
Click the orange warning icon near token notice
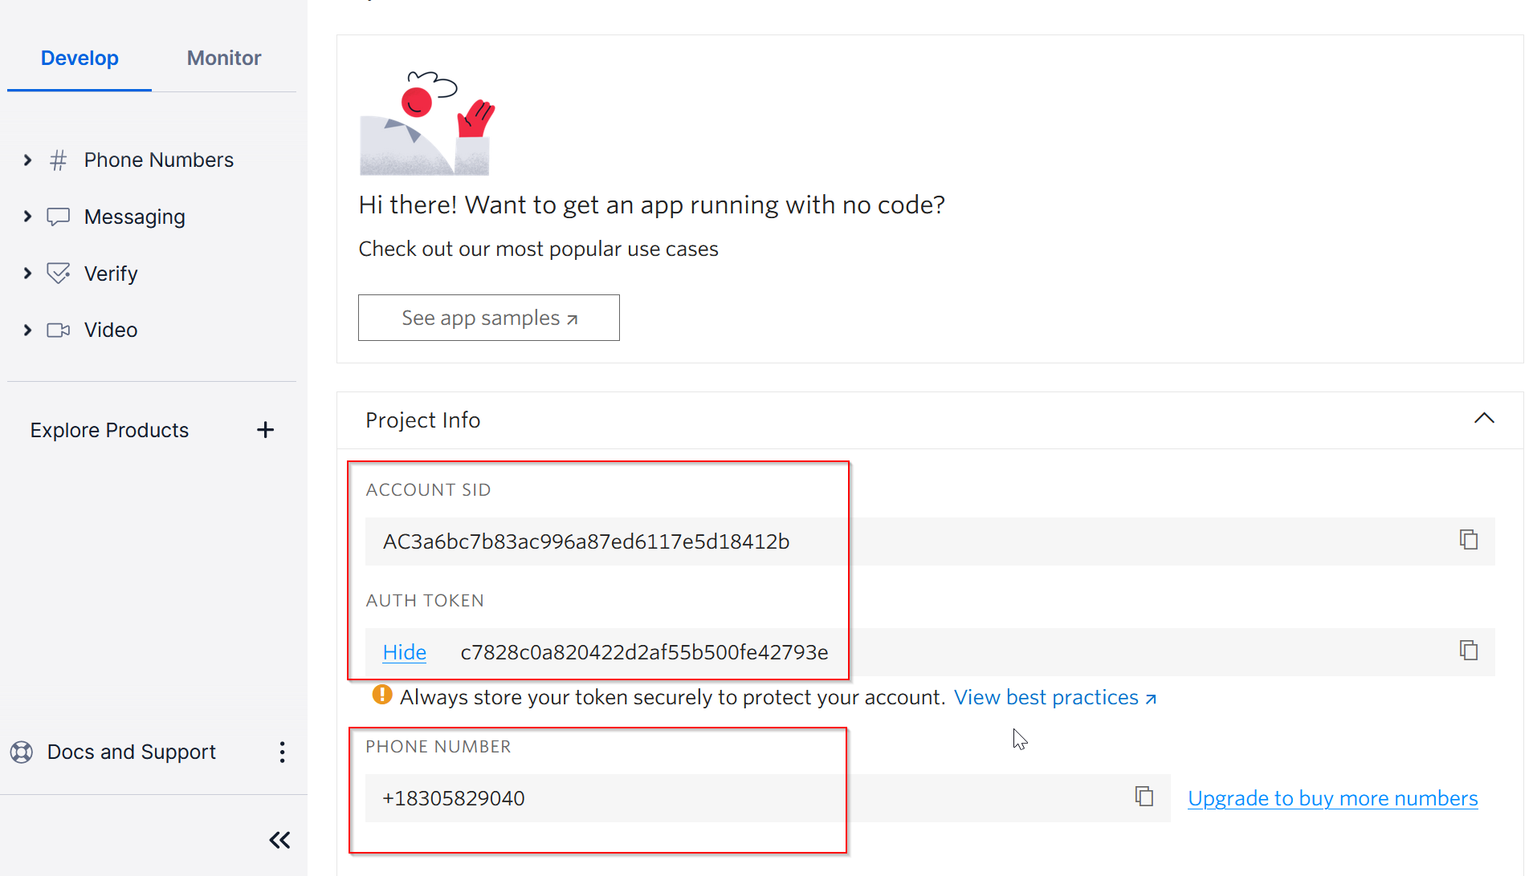(382, 695)
